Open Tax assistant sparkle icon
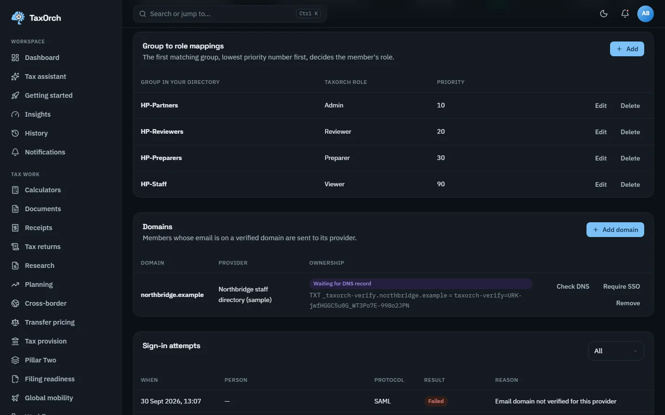665x415 pixels. 15,77
